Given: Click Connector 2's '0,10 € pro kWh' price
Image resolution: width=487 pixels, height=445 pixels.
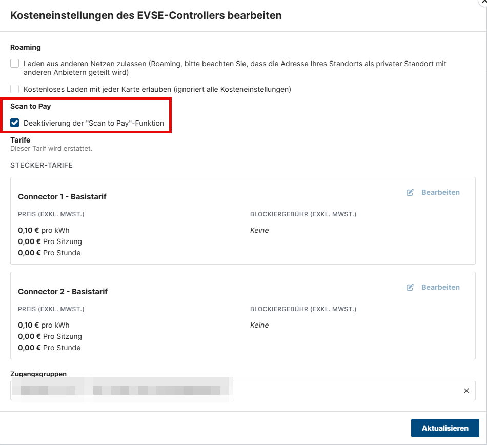Looking at the screenshot, I should 44,325.
